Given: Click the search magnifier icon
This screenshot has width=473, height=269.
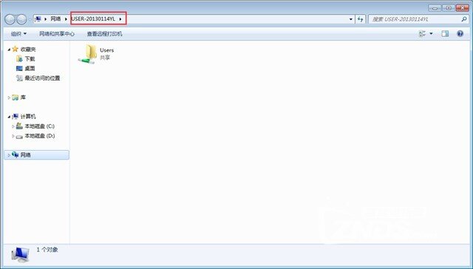Looking at the screenshot, I should (464, 19).
